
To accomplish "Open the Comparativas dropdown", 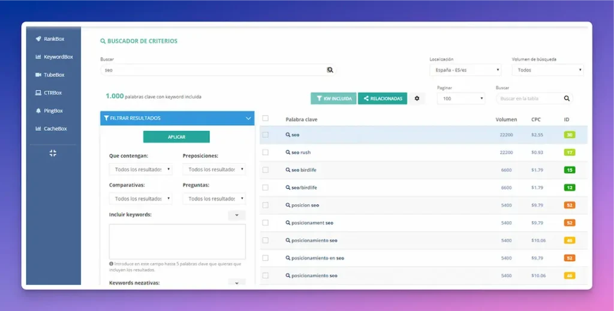I will tap(140, 199).
